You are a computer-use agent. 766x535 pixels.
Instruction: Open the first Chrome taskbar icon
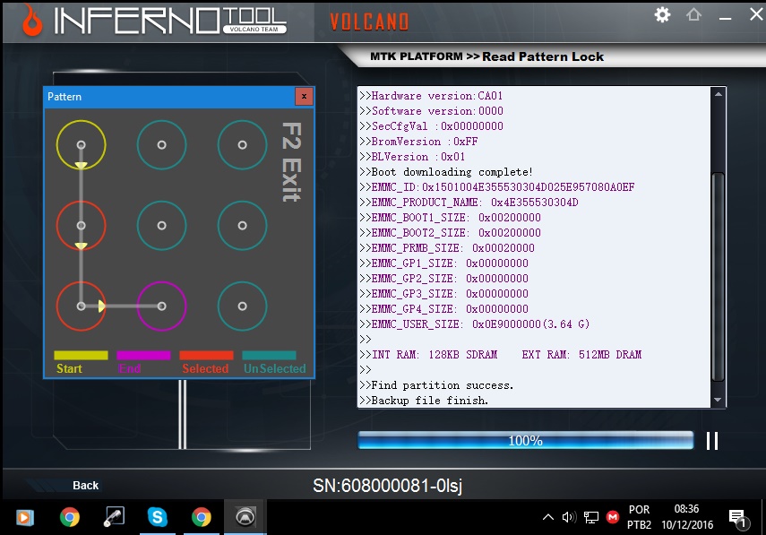pyautogui.click(x=69, y=517)
